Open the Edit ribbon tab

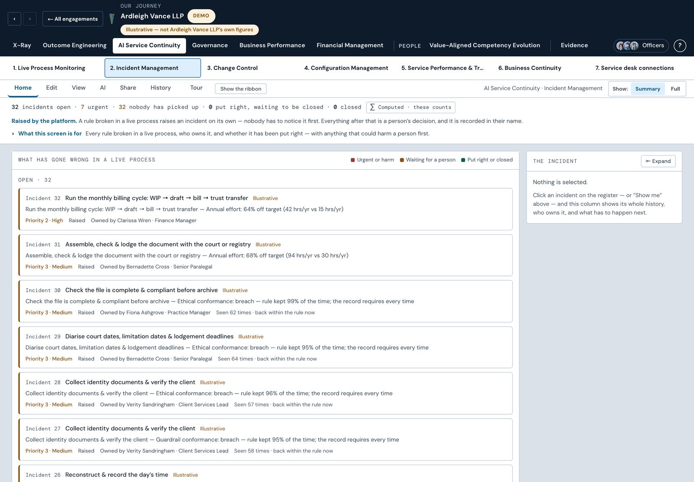pos(52,88)
